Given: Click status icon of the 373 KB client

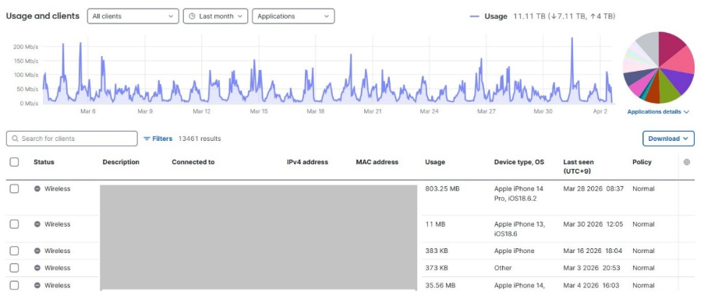Looking at the screenshot, I should [37, 268].
